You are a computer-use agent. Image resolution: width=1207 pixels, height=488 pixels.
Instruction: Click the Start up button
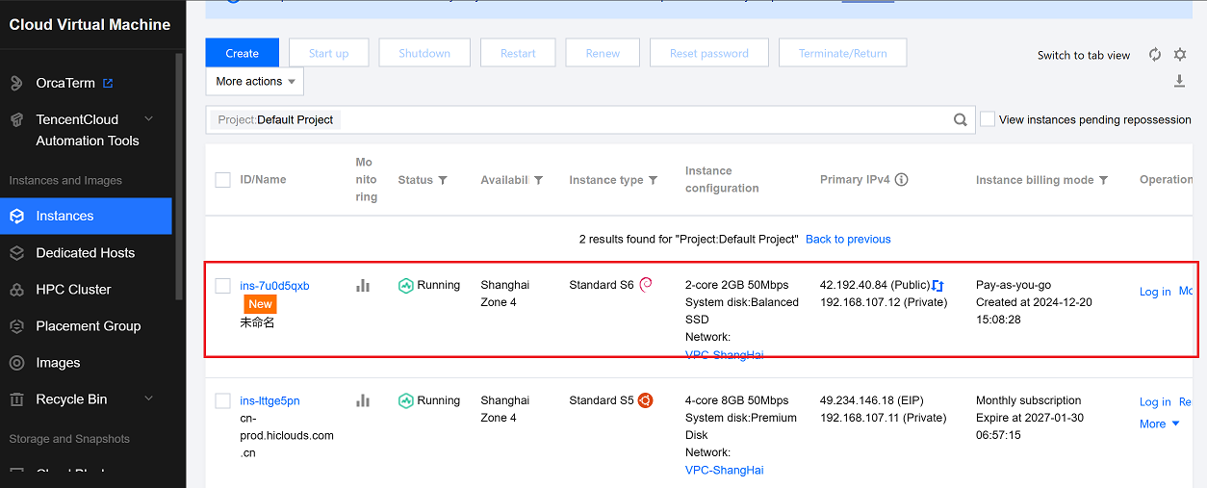(x=329, y=53)
